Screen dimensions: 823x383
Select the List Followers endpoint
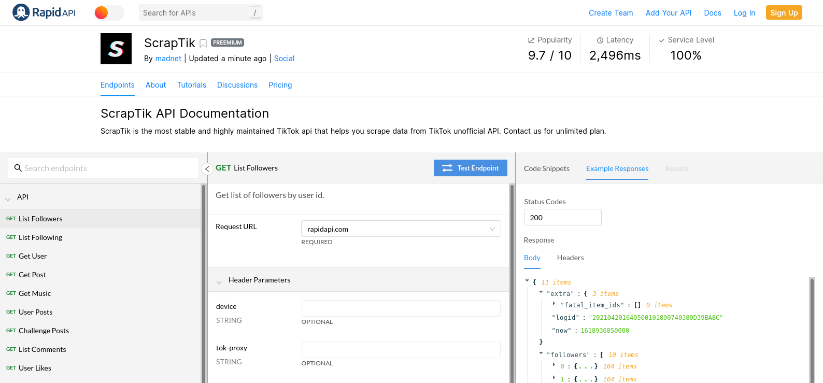point(100,219)
